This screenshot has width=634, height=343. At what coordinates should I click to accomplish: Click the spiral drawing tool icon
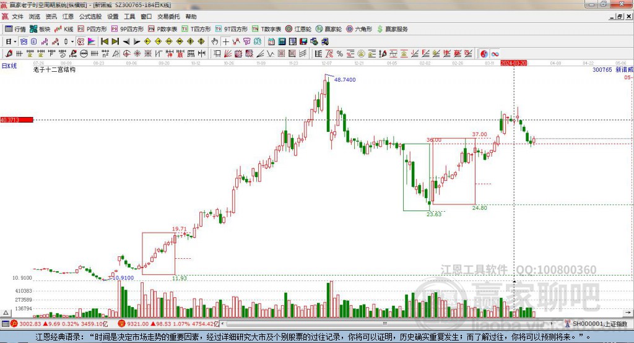pyautogui.click(x=63, y=54)
